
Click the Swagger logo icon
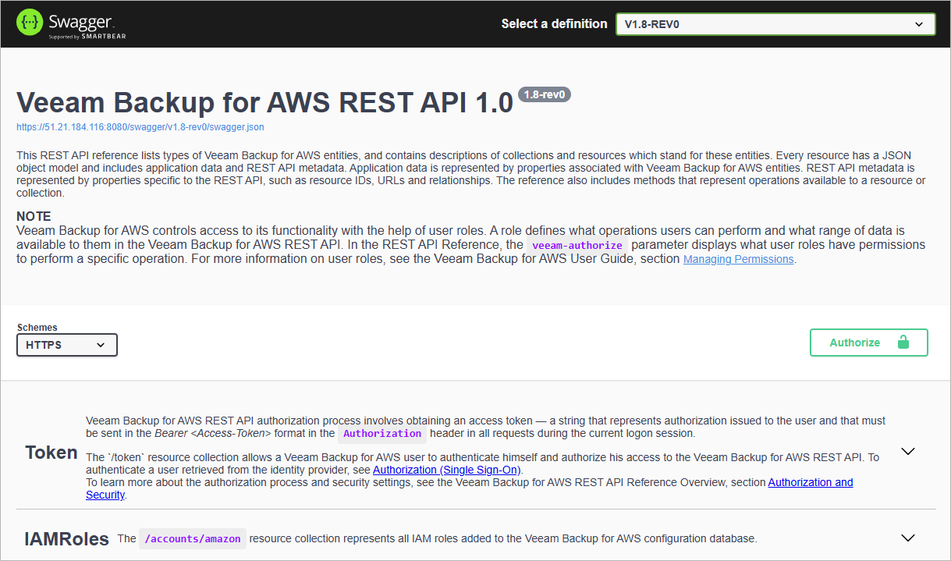[x=30, y=23]
